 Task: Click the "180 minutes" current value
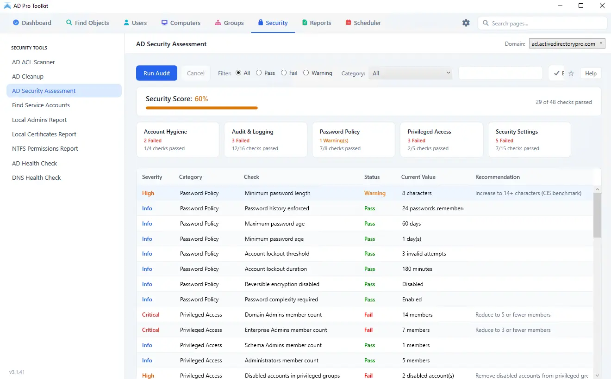tap(417, 269)
